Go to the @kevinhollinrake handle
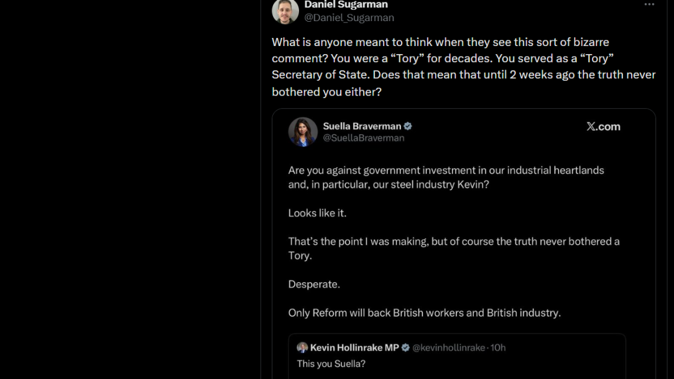The height and width of the screenshot is (379, 674). 448,348
